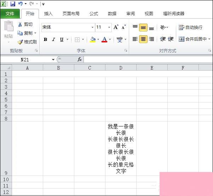
Task: Expand font color palette dropdown
Action: click(110, 40)
